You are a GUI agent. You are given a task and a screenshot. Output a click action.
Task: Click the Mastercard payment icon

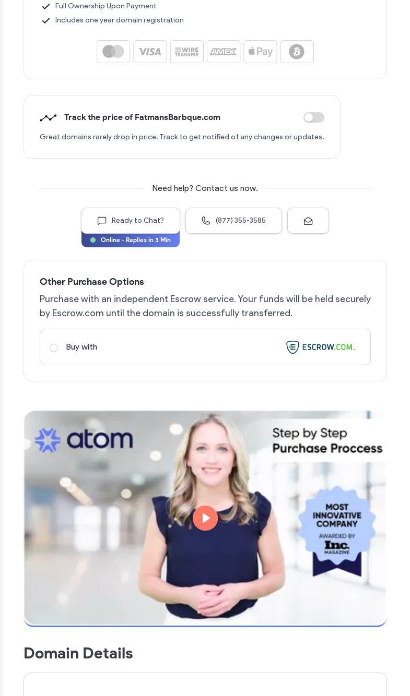(x=113, y=52)
